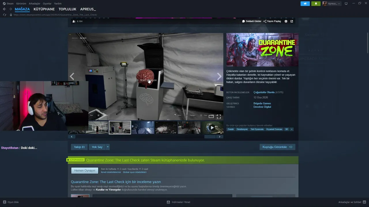369x207 pixels.
Task: Open the APREUS_ profile tab
Action: [88, 9]
